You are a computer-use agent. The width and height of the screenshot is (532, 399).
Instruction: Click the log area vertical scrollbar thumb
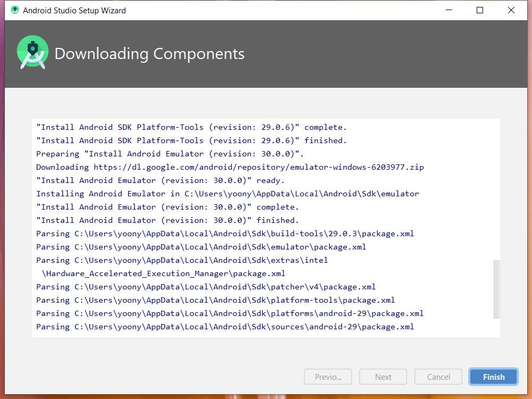[496, 289]
